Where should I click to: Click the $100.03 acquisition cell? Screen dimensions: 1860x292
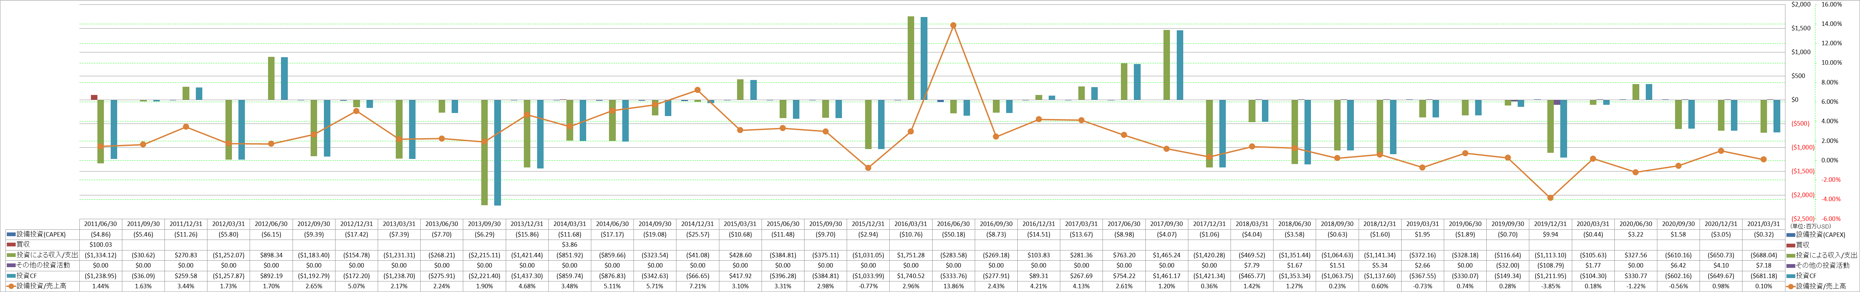(100, 244)
